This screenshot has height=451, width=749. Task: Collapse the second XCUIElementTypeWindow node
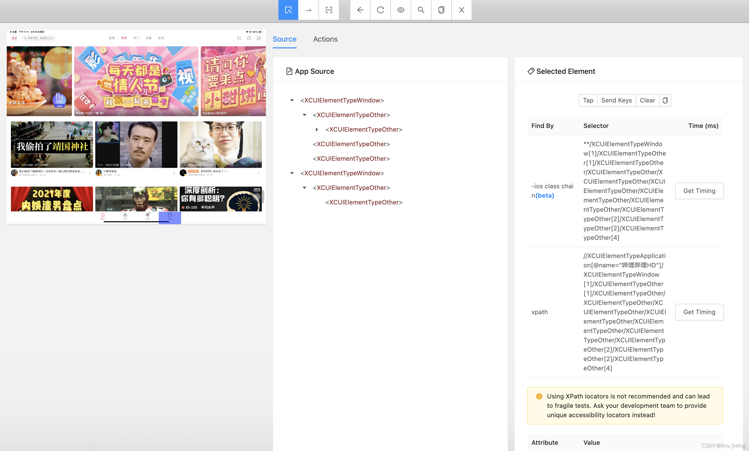click(x=292, y=173)
